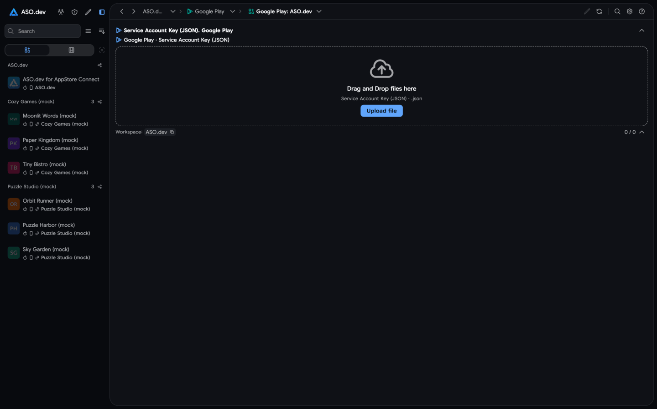Go back with the left navigation arrow
Screen dimensions: 657x409
(122, 11)
